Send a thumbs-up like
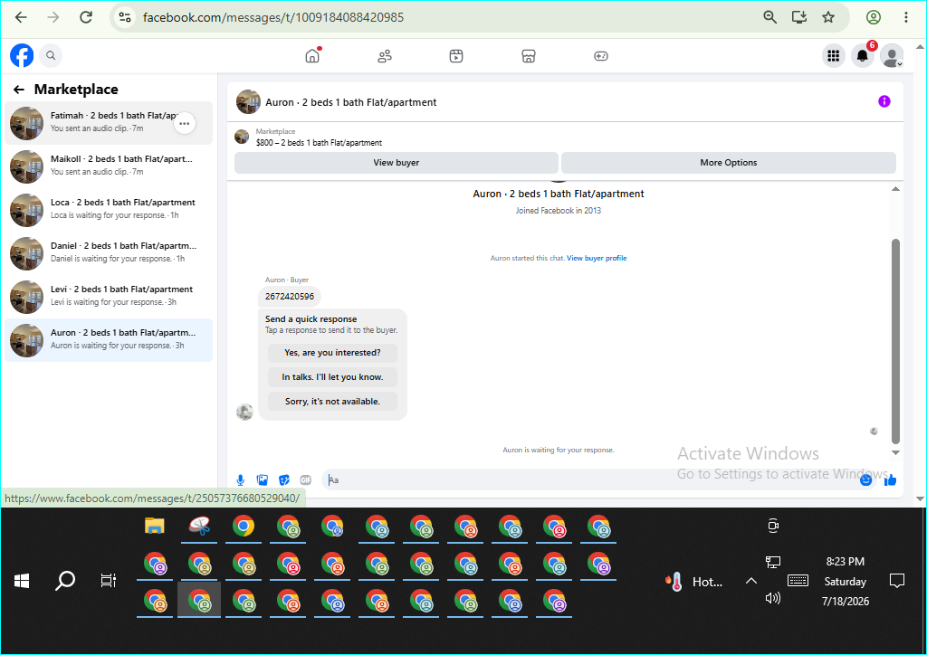This screenshot has width=927, height=655. coord(891,480)
